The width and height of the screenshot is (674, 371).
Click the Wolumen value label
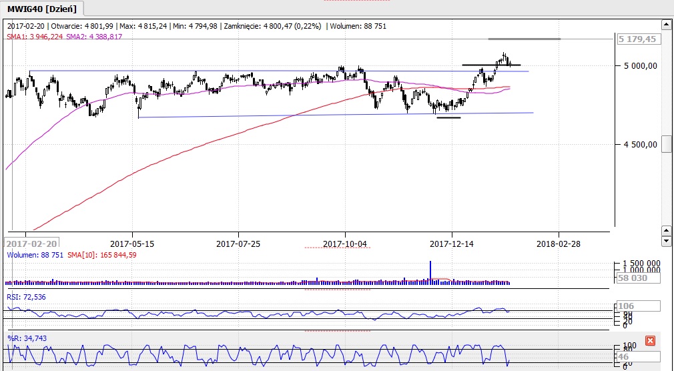click(35, 254)
